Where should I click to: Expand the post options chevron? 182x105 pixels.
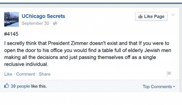[173, 15]
